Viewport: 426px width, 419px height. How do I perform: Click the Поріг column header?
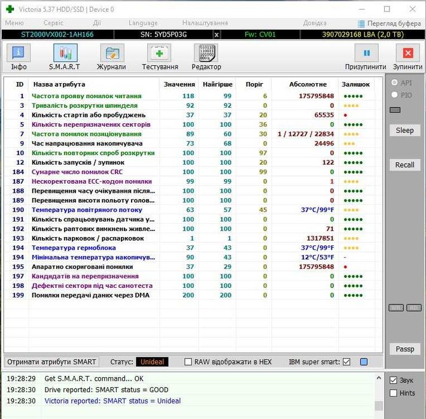pos(254,84)
